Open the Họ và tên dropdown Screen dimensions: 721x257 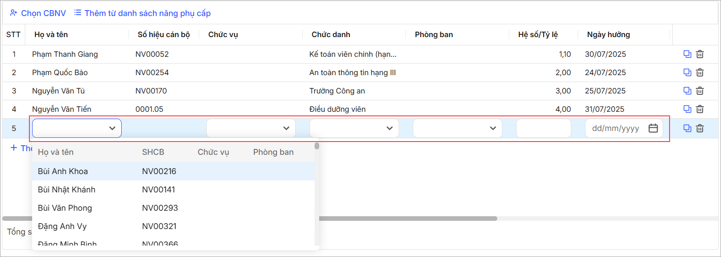77,128
